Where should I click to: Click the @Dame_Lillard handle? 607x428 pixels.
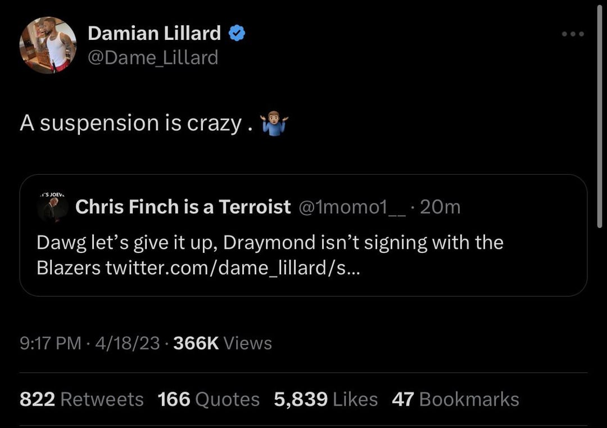[153, 57]
